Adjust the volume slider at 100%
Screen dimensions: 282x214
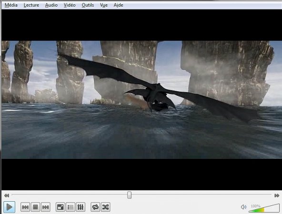[x=264, y=208]
